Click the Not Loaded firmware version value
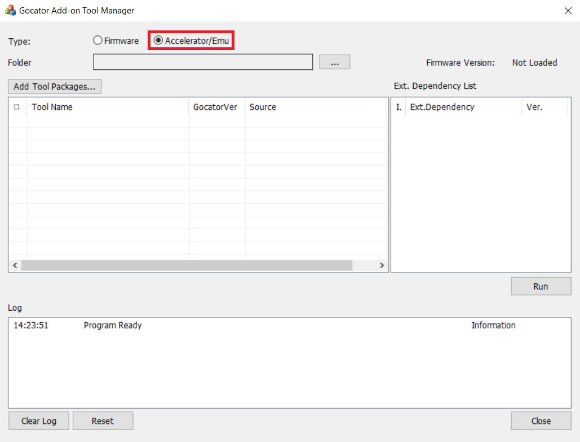Viewport: 580px width, 442px height. 534,63
